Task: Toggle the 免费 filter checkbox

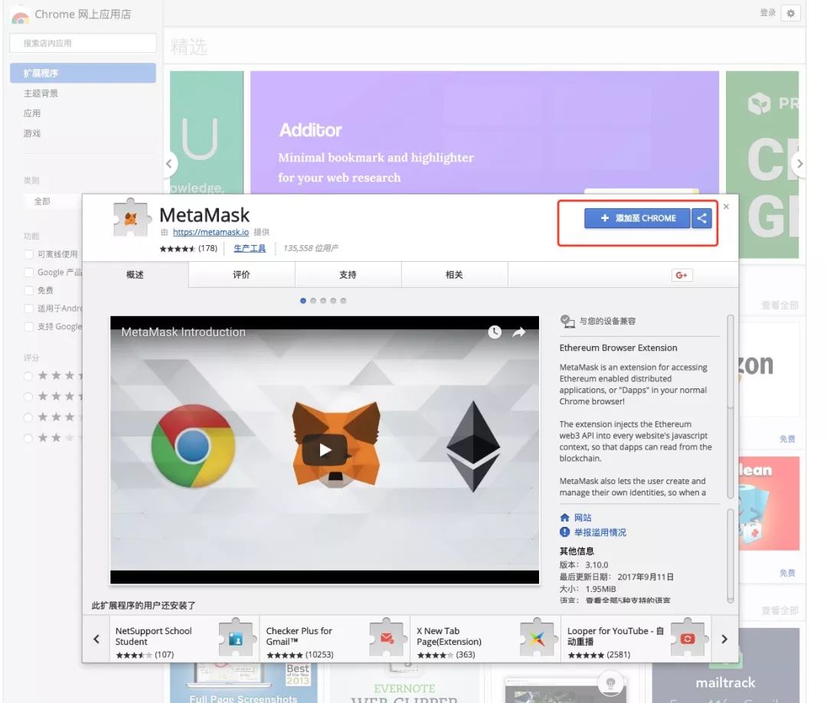Action: click(29, 290)
